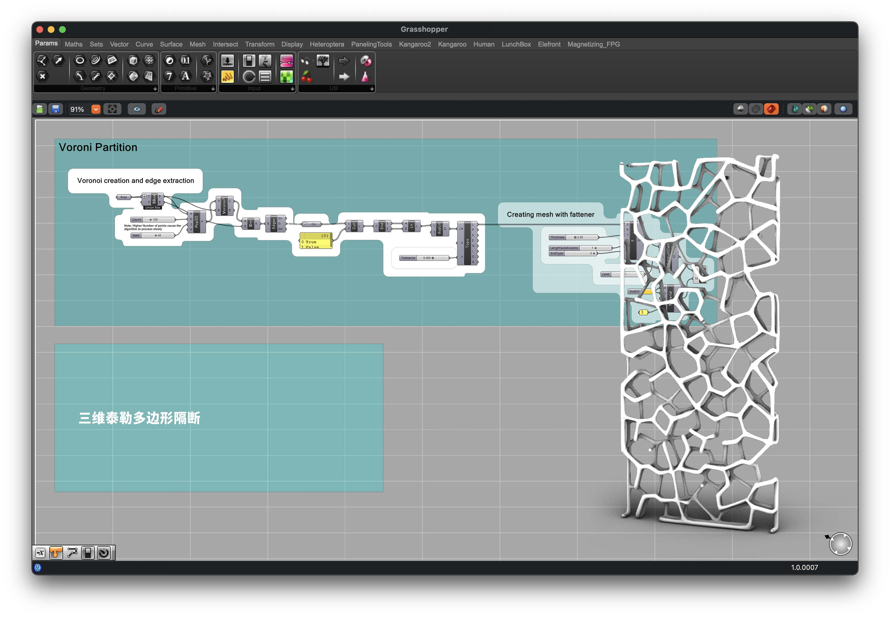Switch to the Kangaroo2 tab
The image size is (890, 617).
[414, 44]
